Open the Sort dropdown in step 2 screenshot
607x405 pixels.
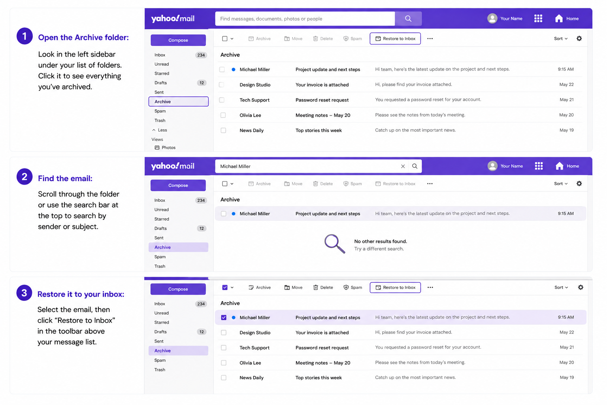(561, 184)
